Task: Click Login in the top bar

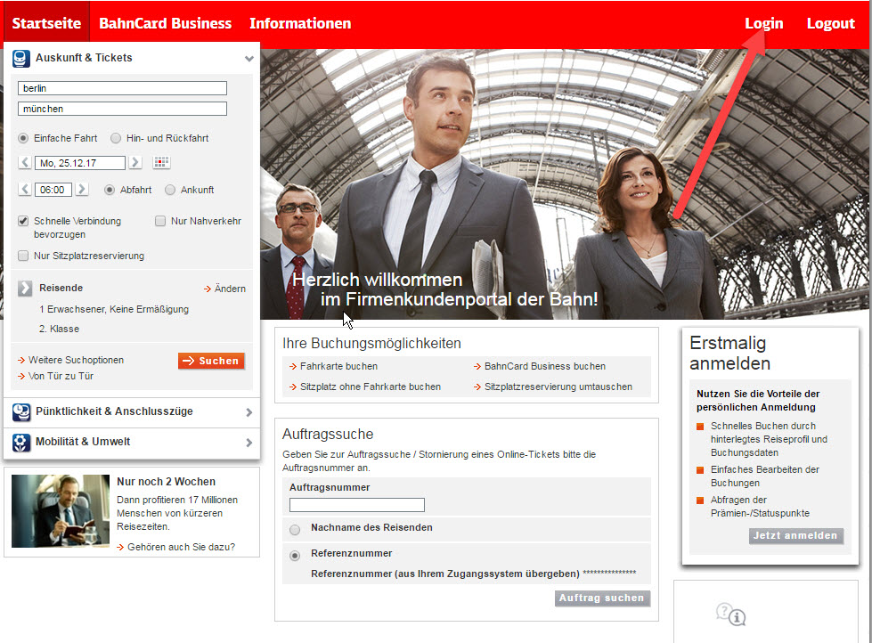Action: (764, 23)
